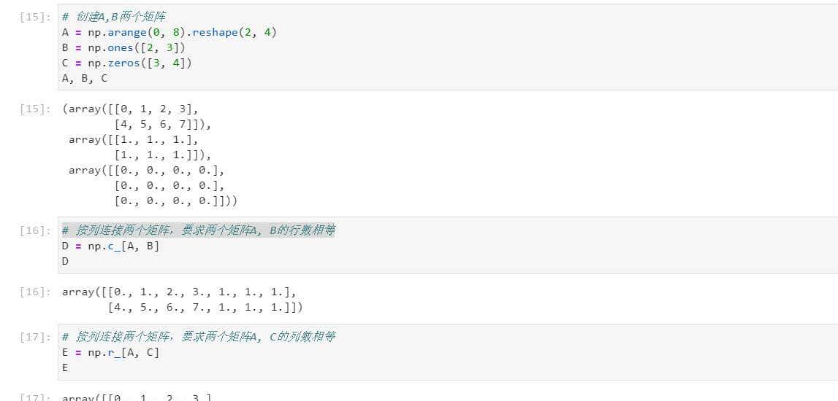This screenshot has height=401, width=838.
Task: Click the E = np.r_[A, C] code line
Action: 110,352
